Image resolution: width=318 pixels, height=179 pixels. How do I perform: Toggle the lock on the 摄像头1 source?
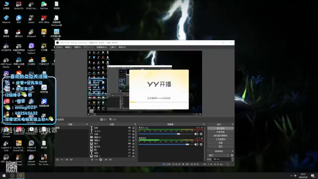coord(133,137)
